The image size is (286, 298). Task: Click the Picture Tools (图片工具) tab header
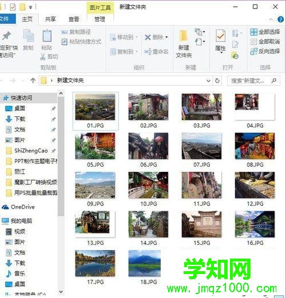(x=100, y=7)
